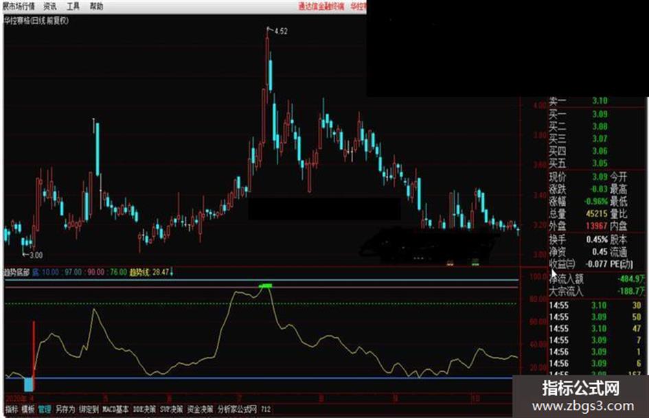Click the 最高 label in quote panel

(619, 189)
